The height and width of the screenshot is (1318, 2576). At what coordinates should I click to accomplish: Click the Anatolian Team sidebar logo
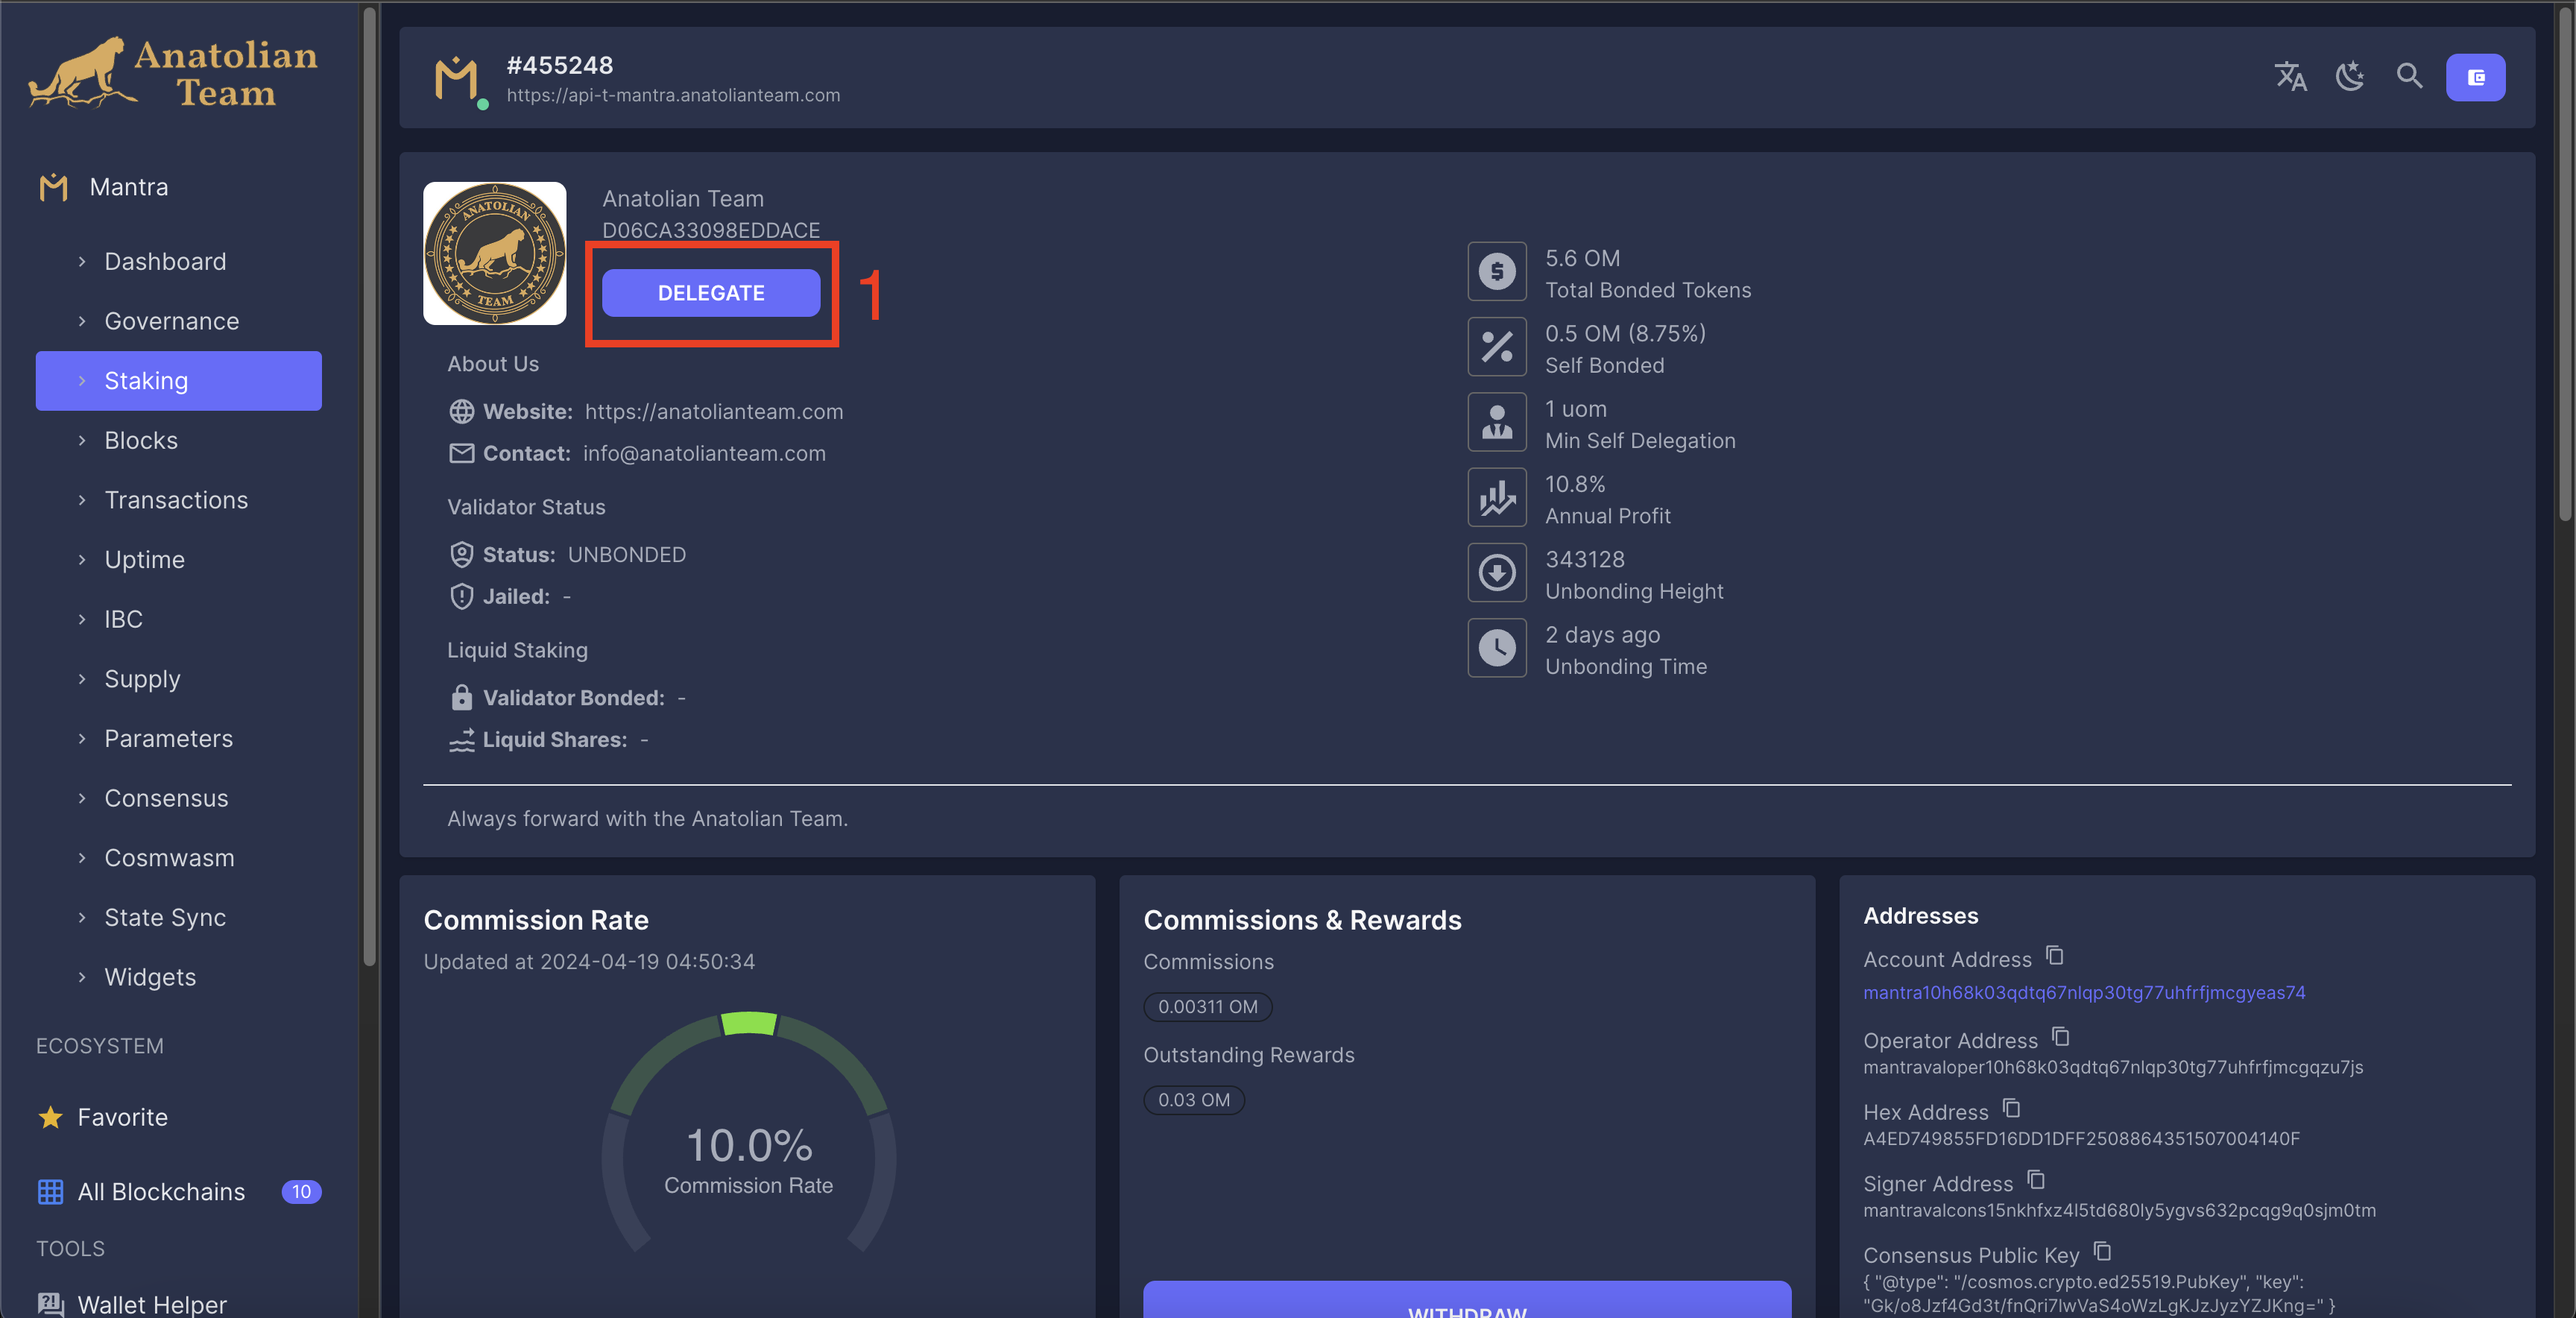173,73
